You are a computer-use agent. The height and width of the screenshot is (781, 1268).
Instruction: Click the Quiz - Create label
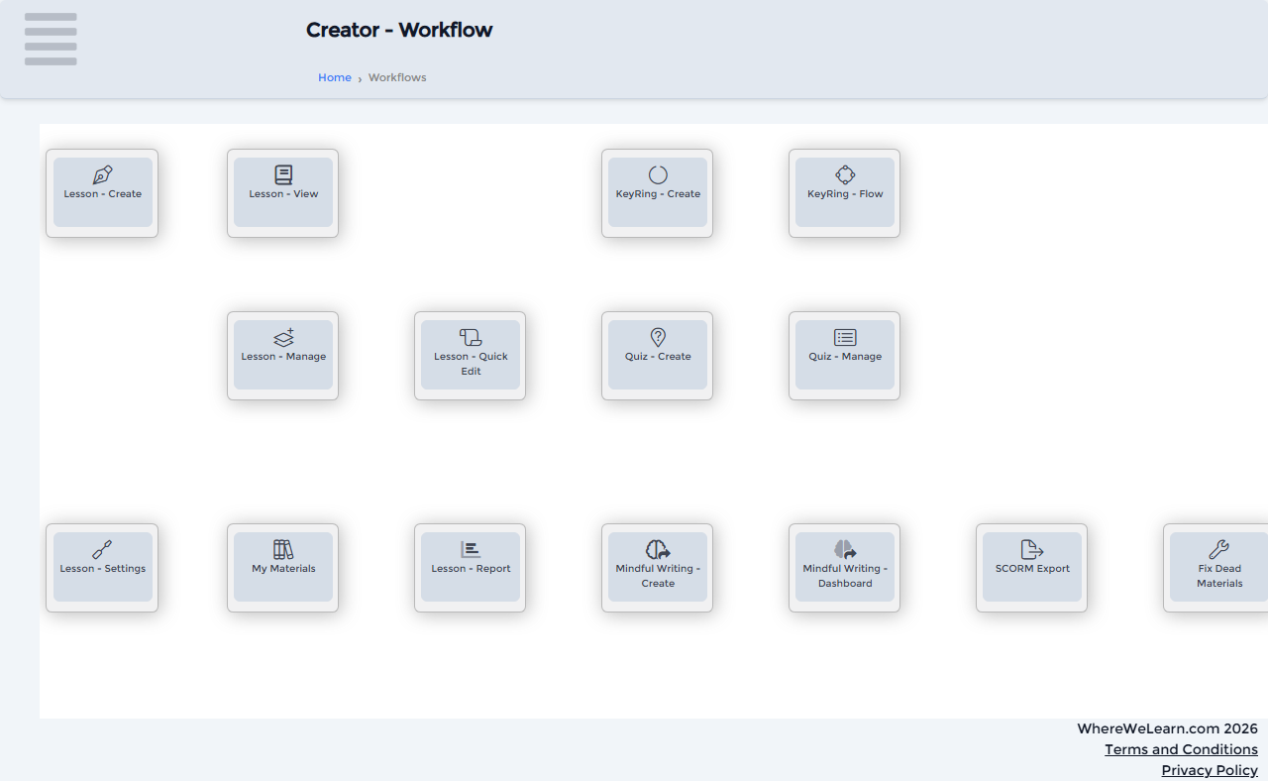658,357
